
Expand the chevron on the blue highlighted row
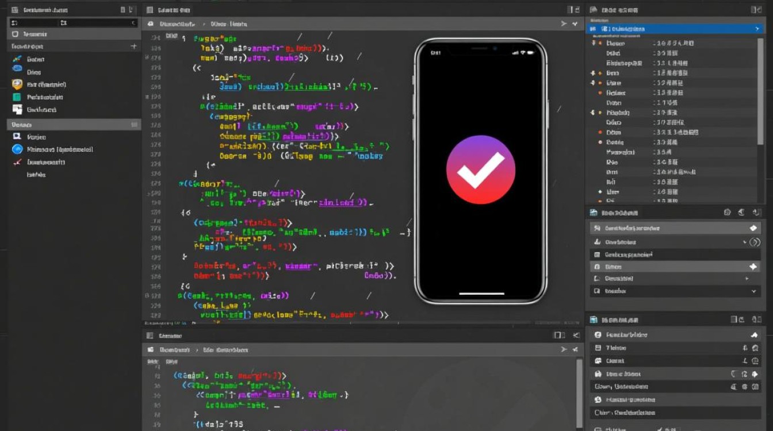click(x=757, y=29)
